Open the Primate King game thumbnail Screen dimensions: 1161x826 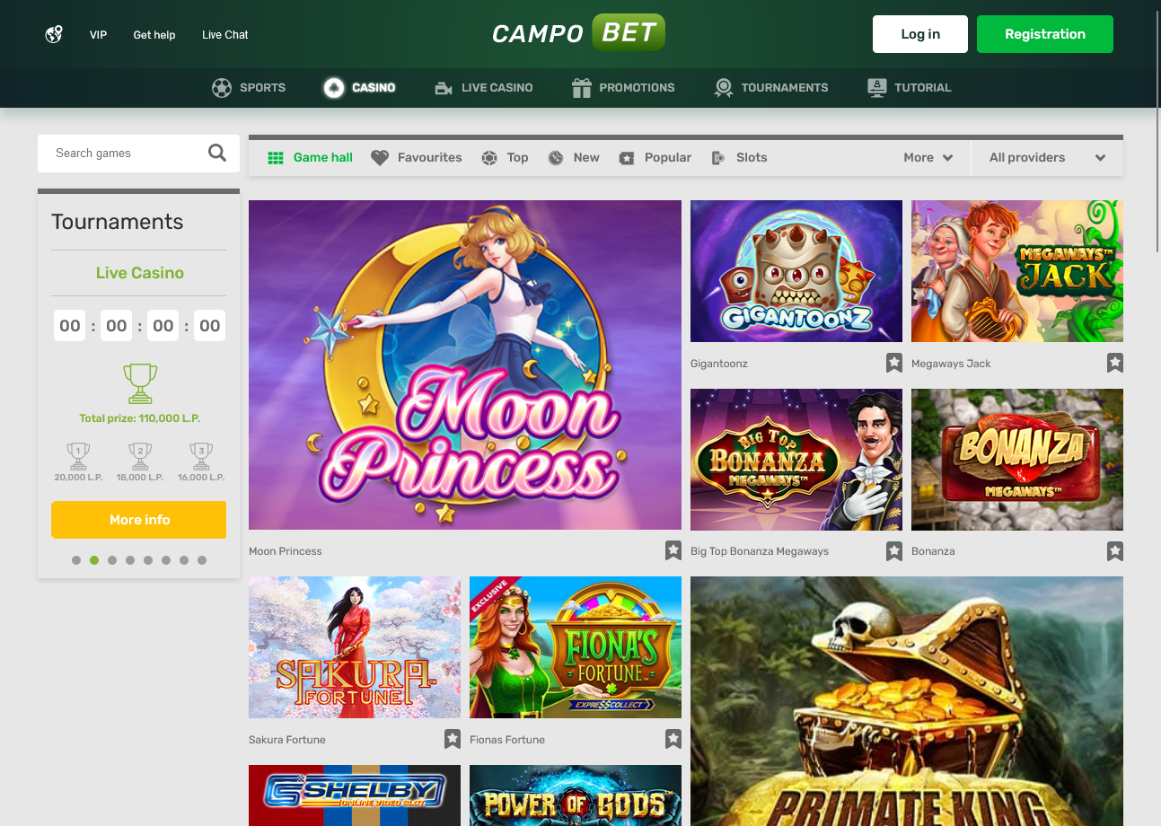pos(907,701)
